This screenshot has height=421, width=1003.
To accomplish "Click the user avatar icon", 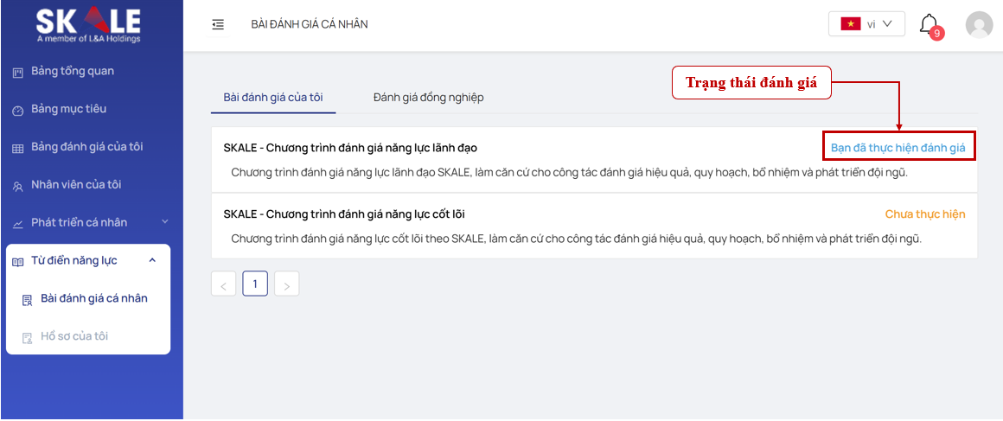I will pos(979,24).
